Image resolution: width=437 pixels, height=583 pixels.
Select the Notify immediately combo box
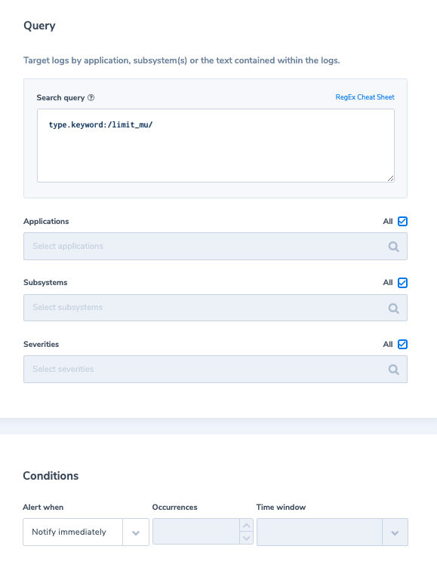click(86, 532)
